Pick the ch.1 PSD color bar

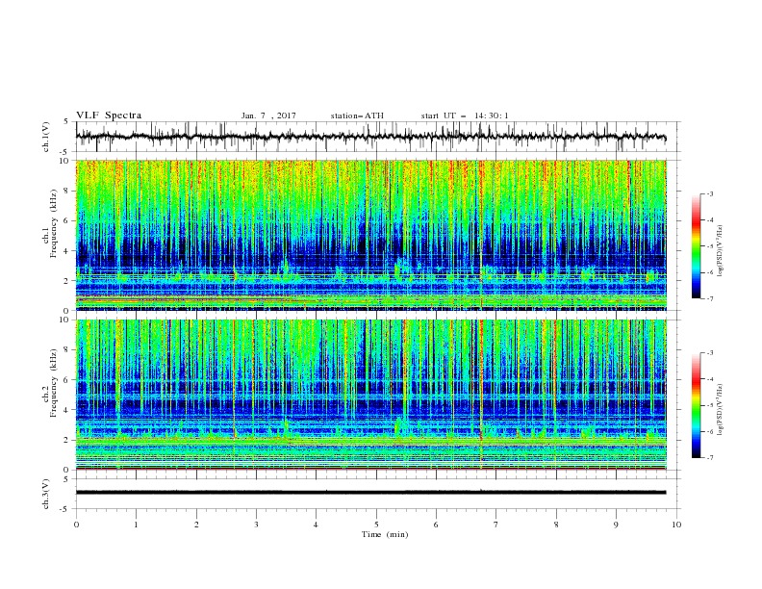coord(697,246)
